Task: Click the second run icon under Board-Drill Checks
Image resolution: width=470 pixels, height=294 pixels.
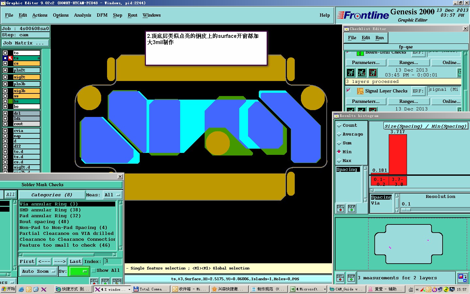Action: [362, 73]
